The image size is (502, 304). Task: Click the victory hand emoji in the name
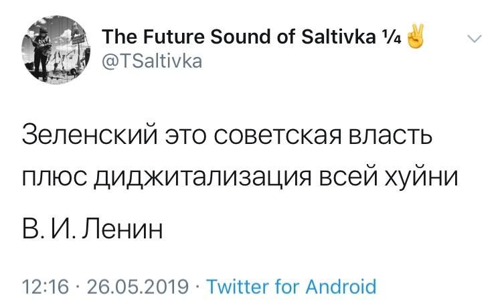415,36
